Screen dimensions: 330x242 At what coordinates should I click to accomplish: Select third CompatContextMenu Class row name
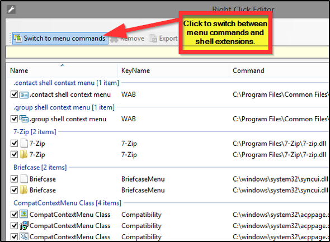70,237
